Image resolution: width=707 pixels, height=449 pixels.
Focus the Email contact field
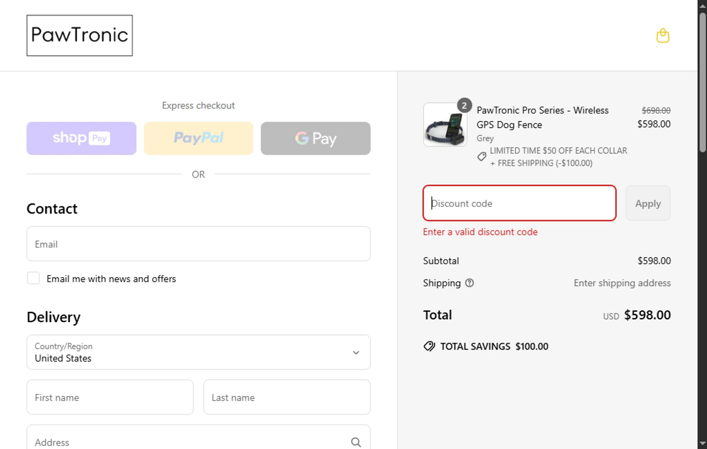pyautogui.click(x=198, y=244)
